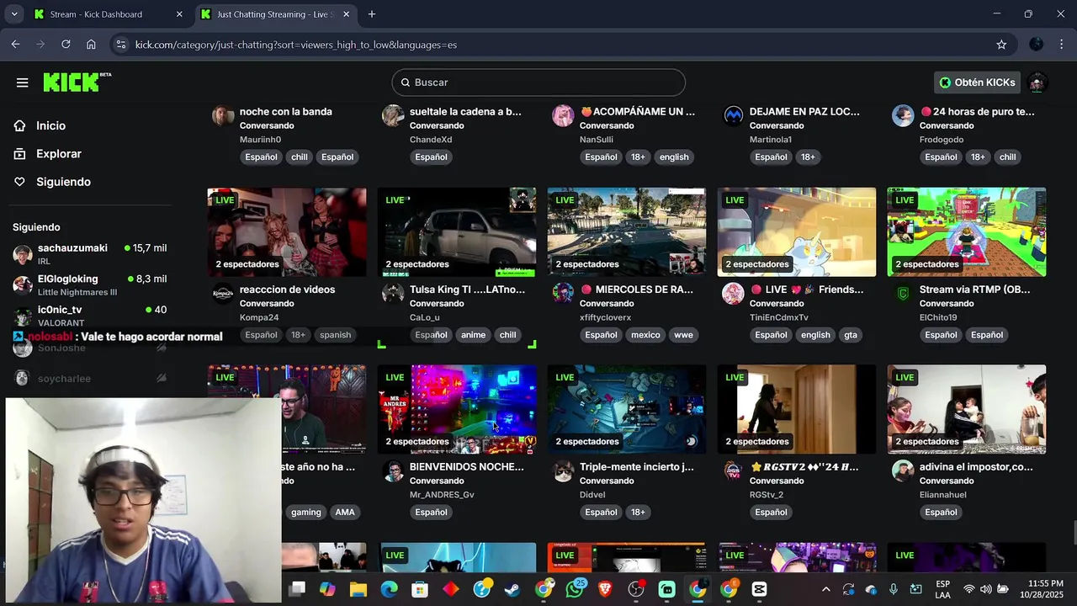
Task: Select the anime tag on CaLo_u stream
Action: point(473,335)
